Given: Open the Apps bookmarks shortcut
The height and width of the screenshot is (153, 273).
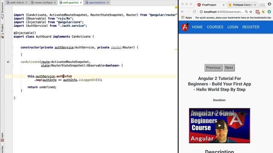Looking at the screenshot, I should click(186, 17).
